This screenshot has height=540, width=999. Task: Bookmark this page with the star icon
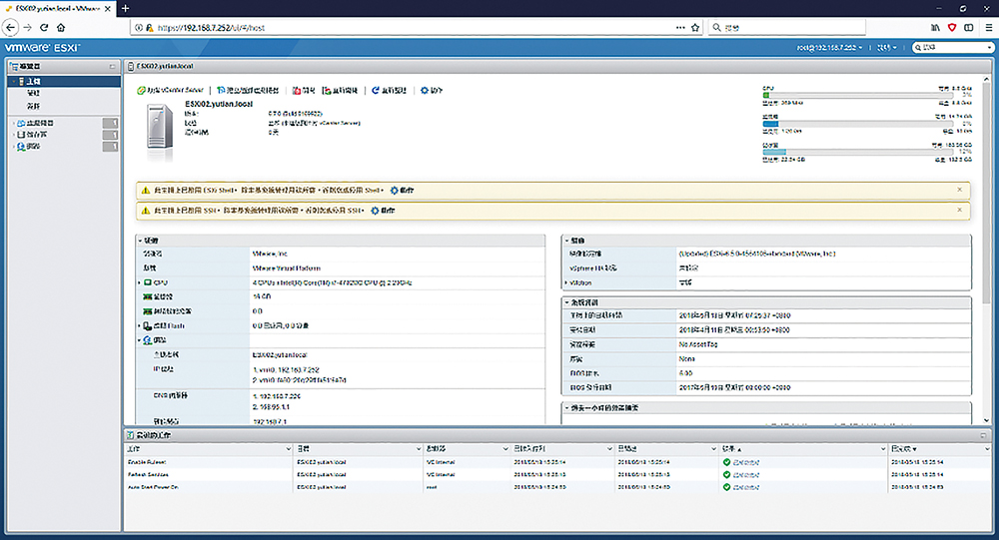point(695,27)
